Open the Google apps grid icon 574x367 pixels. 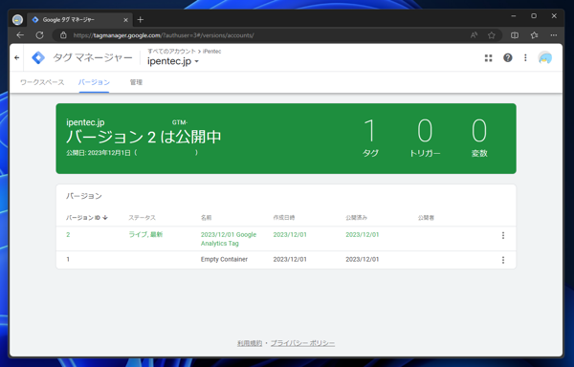tap(488, 57)
